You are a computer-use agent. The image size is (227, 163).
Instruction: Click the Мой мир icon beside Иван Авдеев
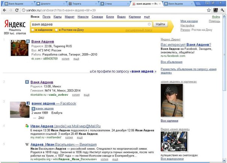27,126
